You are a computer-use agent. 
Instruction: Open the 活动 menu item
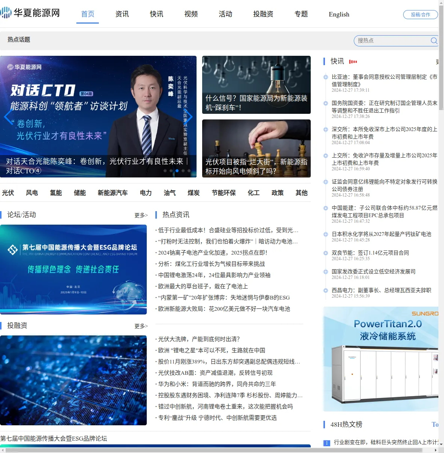coord(225,14)
